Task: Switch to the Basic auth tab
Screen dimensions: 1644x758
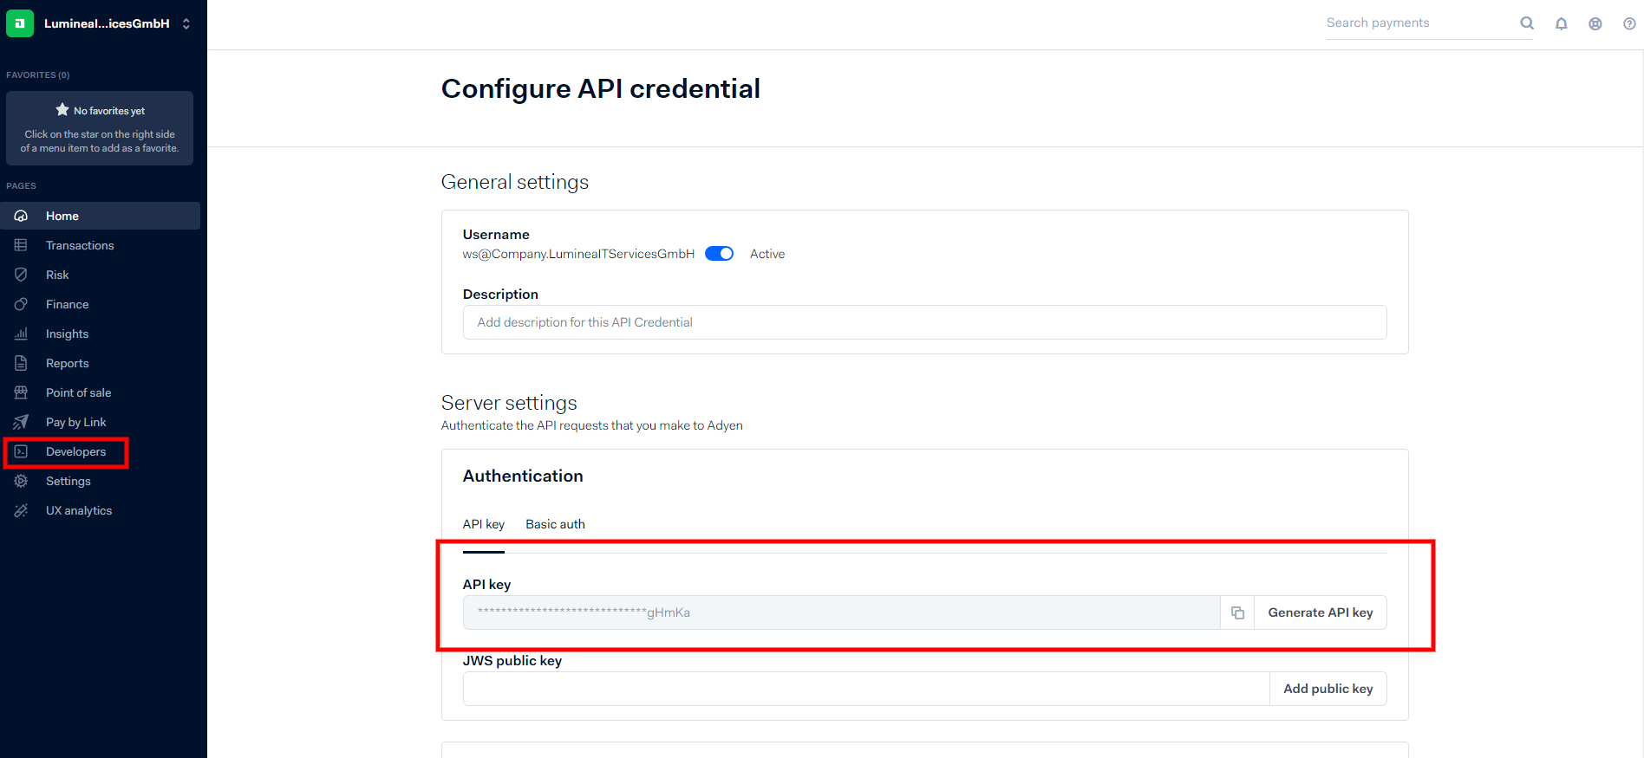Action: (555, 524)
